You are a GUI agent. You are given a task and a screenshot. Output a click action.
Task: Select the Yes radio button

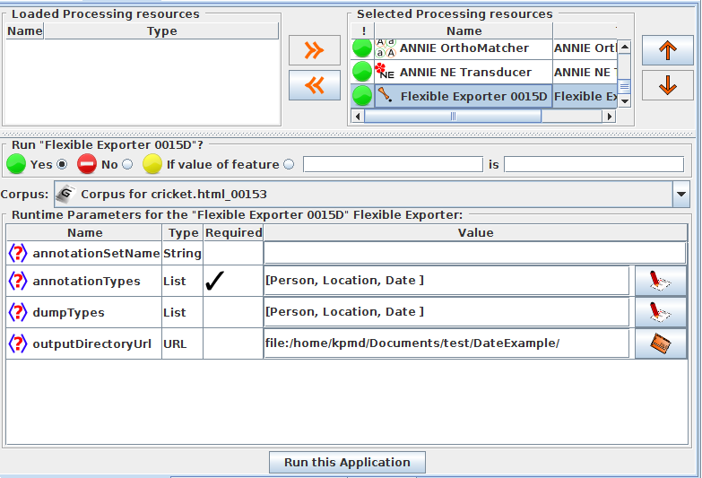[x=62, y=164]
